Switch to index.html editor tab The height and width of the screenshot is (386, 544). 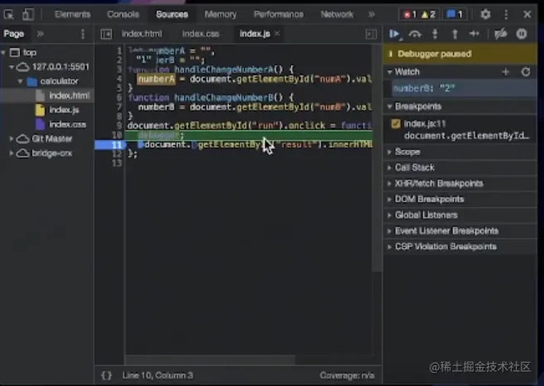[x=142, y=34]
